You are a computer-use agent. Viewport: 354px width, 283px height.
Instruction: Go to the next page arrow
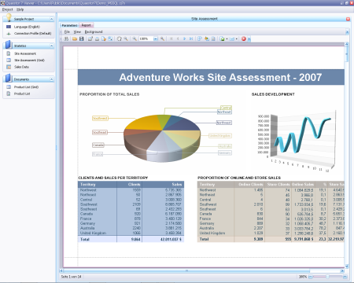click(x=184, y=39)
